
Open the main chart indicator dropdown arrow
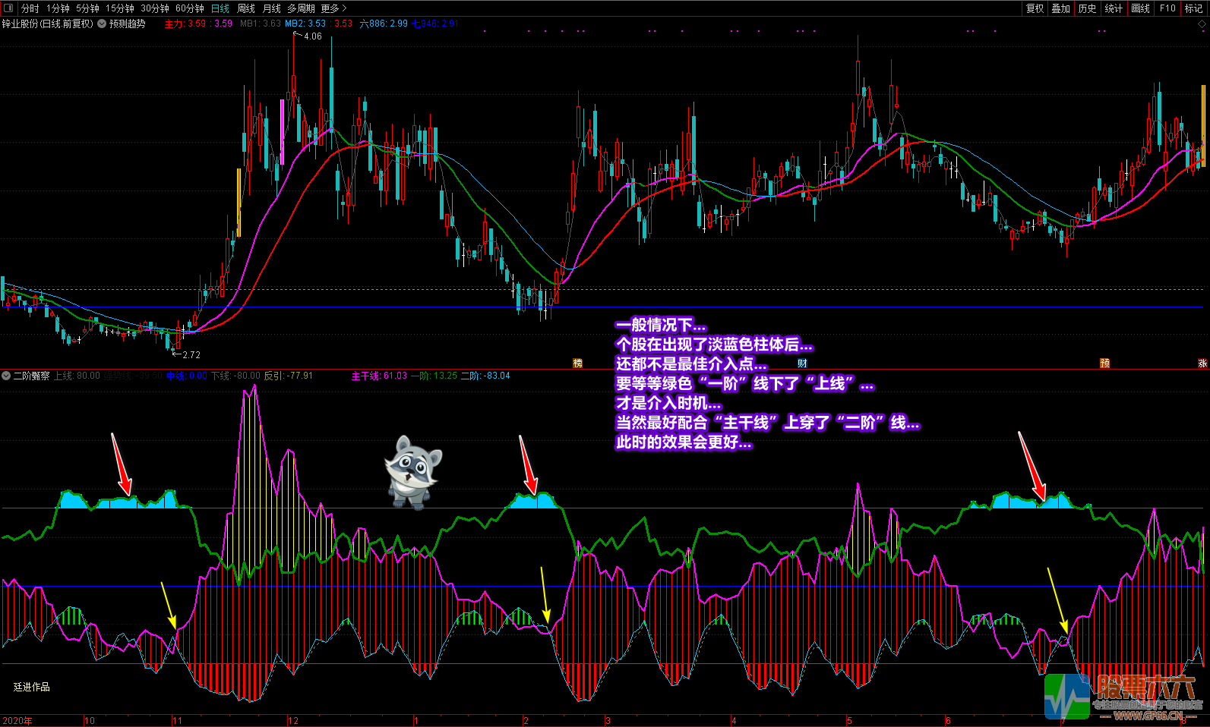tap(102, 24)
